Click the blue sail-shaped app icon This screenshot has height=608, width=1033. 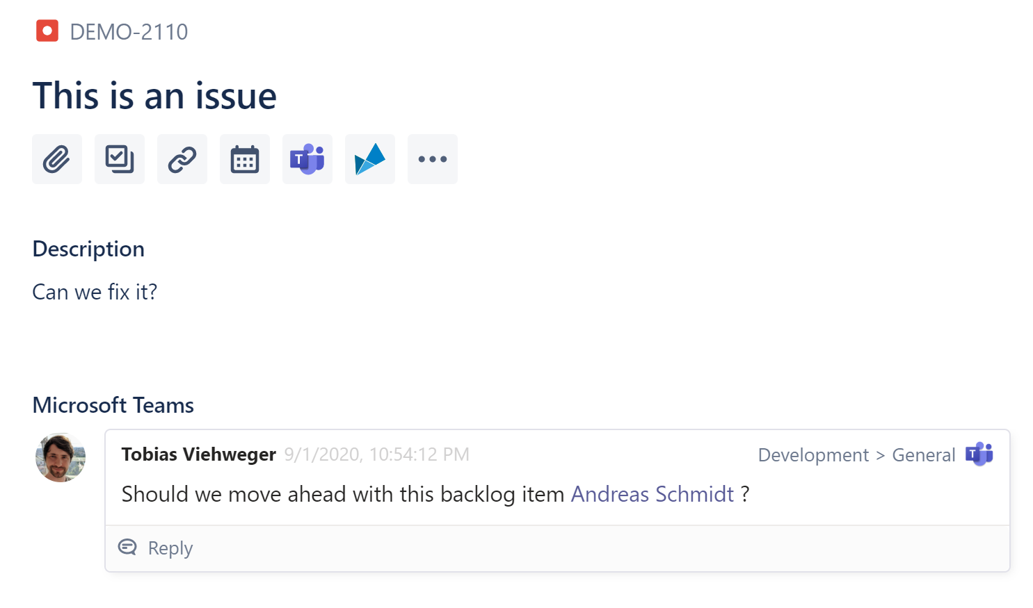point(370,159)
